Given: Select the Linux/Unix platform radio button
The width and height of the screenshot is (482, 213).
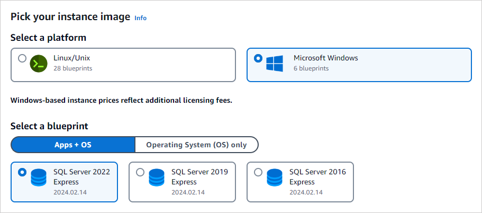Looking at the screenshot, I should coord(22,58).
